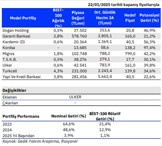The image size is (162, 146).
Task: Click the Piyasa Değeri (TLmn) column header
Action: 78,18
